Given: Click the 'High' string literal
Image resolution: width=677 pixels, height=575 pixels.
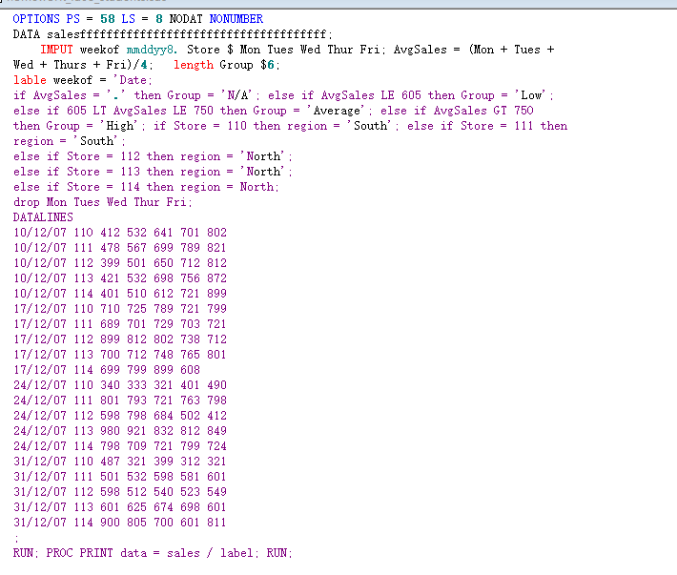Looking at the screenshot, I should [119, 126].
